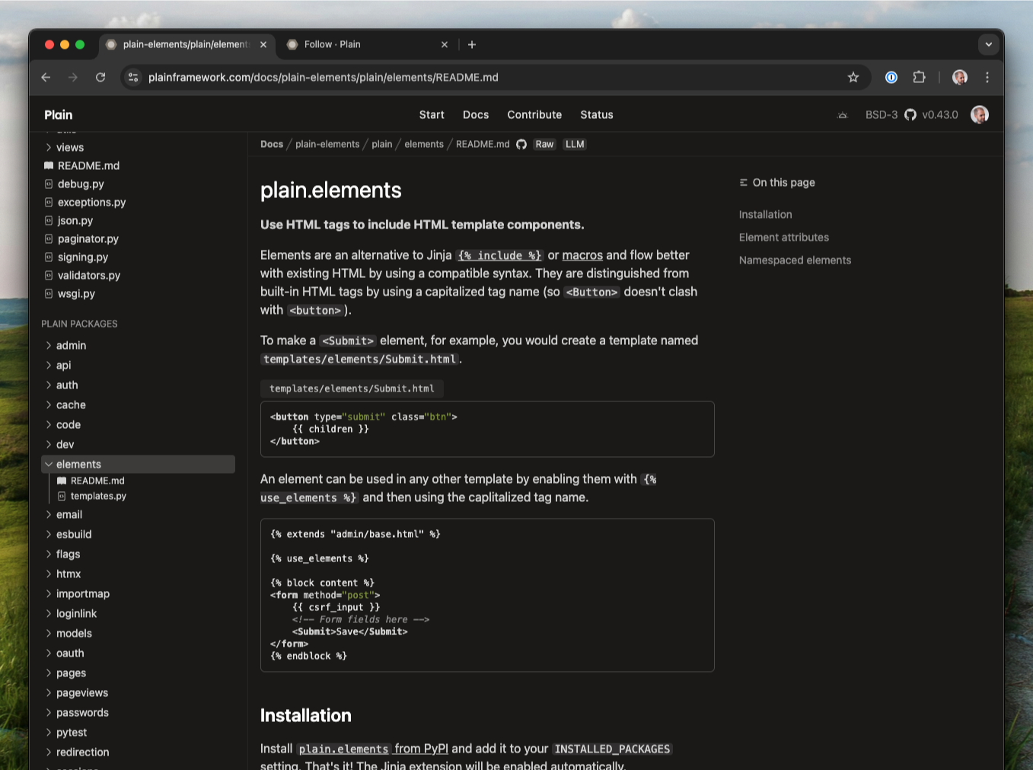The image size is (1033, 770).
Task: Open the Contribute nav item
Action: pyautogui.click(x=534, y=114)
